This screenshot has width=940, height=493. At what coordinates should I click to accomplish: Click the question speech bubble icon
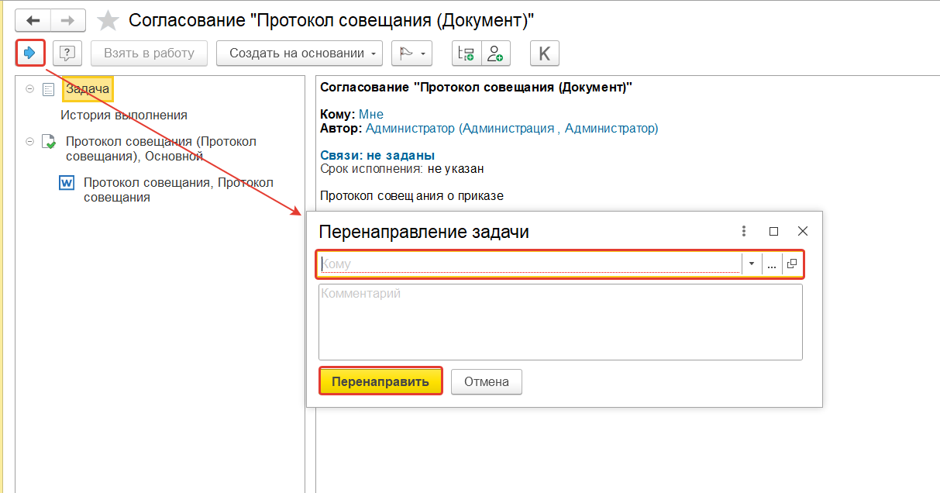point(67,53)
